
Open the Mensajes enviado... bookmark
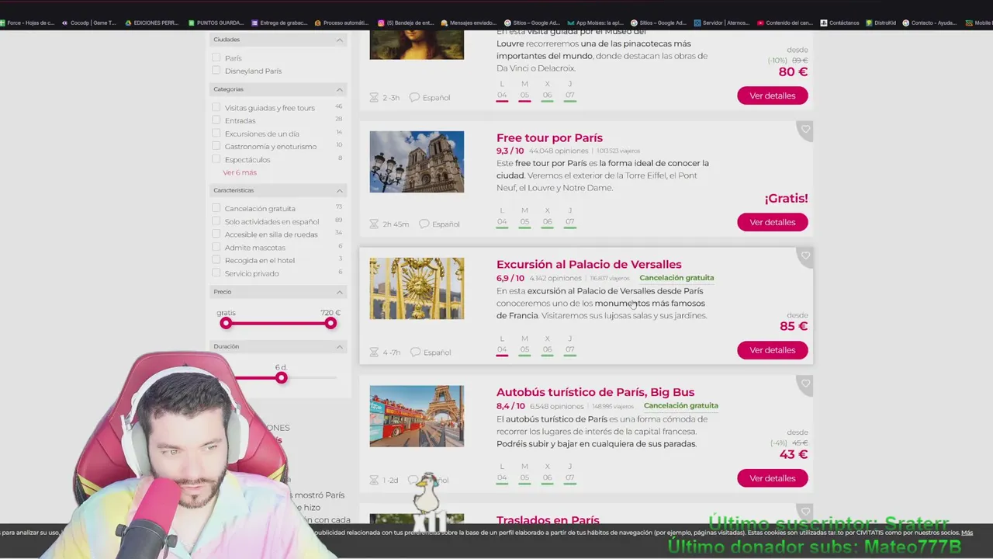point(469,23)
